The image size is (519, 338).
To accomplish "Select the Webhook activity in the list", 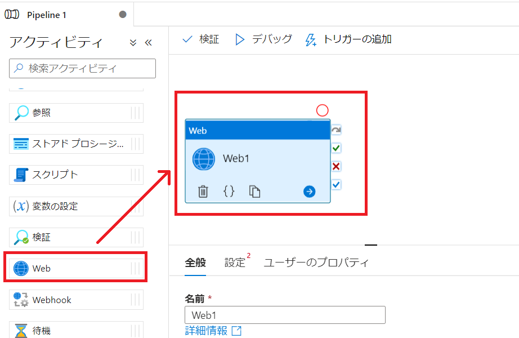I will 76,300.
